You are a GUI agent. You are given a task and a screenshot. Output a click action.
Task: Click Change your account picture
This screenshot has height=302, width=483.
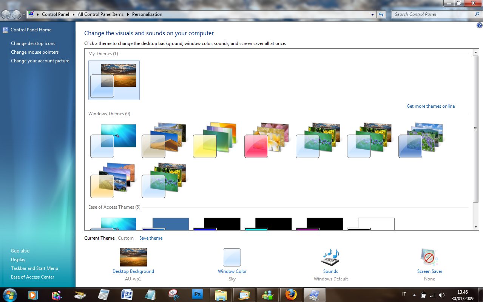[40, 61]
